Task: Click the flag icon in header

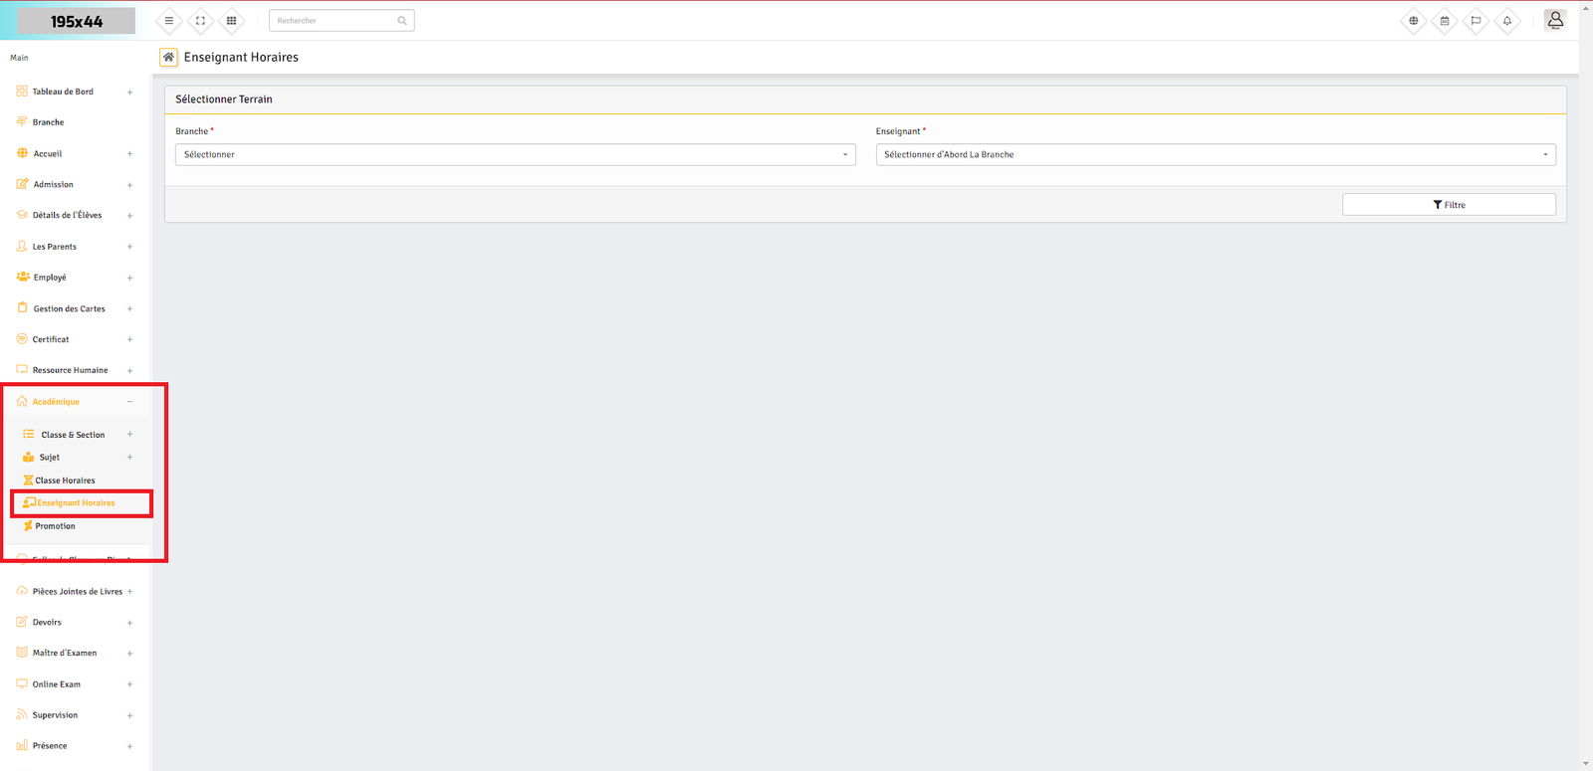Action: tap(1476, 21)
